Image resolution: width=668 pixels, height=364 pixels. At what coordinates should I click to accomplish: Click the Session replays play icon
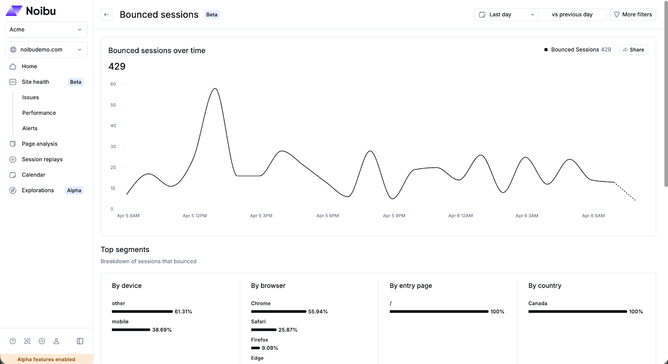[x=13, y=159]
